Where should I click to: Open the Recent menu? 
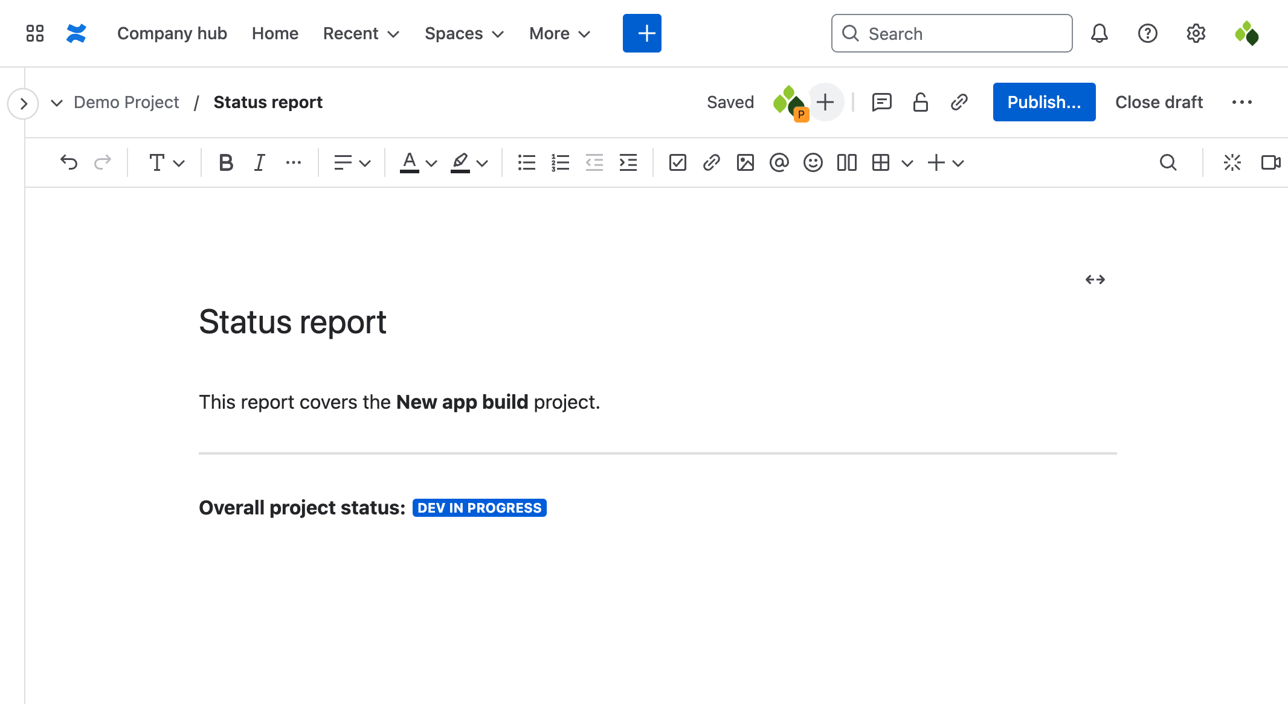click(x=360, y=33)
